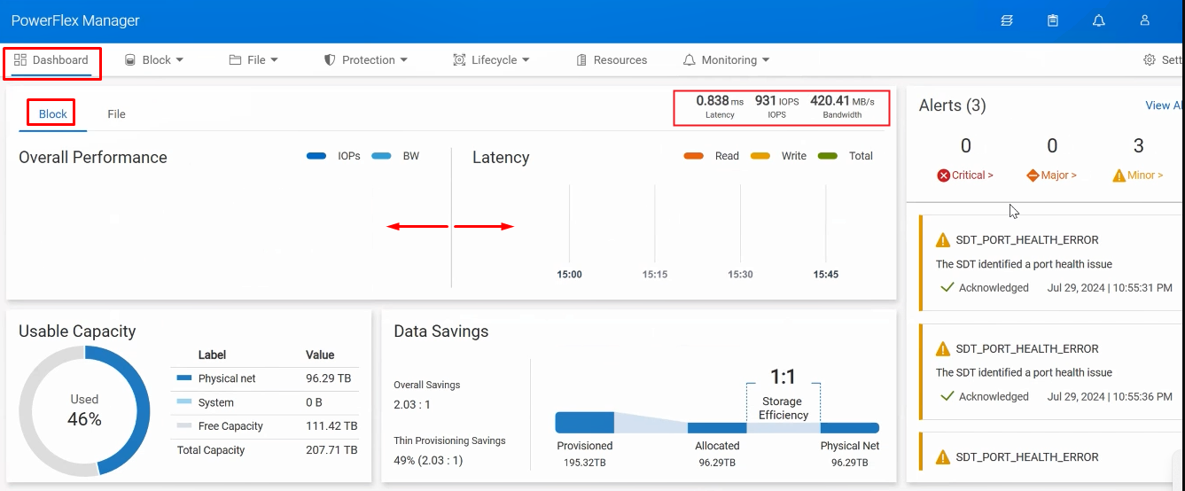Switch to the File performance tab
1185x491 pixels.
(x=116, y=114)
